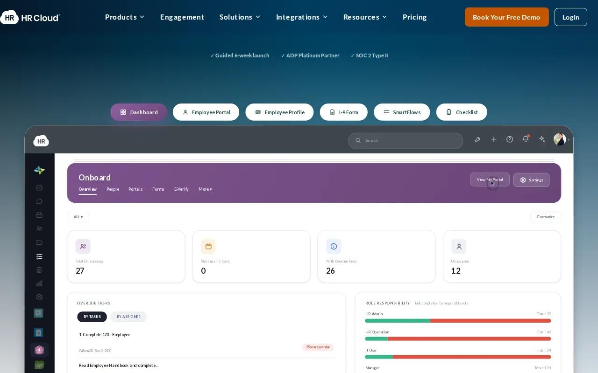This screenshot has height=373, width=598.
Task: Click the HR Cloud logo in the site header
Action: [x=30, y=17]
